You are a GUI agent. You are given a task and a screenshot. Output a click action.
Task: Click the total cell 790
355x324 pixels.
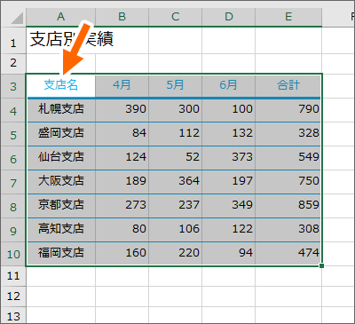[288, 110]
